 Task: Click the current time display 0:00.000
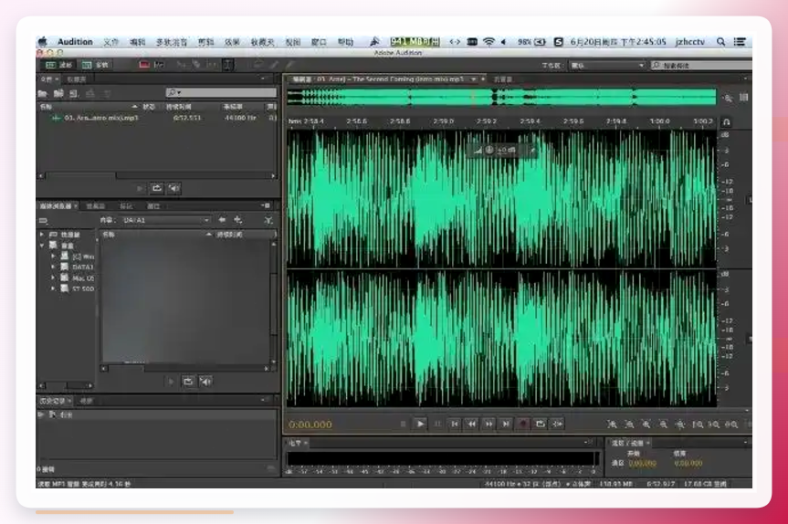[x=310, y=425]
